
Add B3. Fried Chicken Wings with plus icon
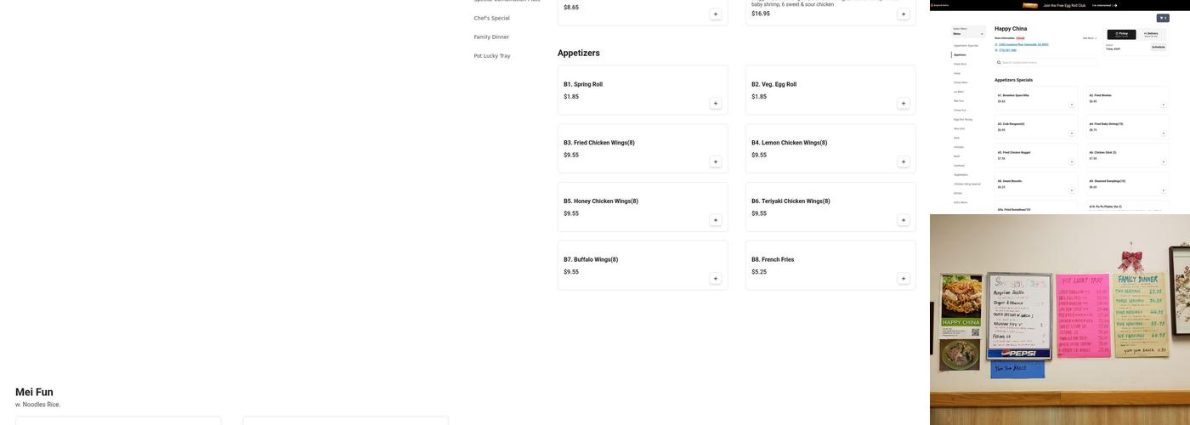point(715,161)
